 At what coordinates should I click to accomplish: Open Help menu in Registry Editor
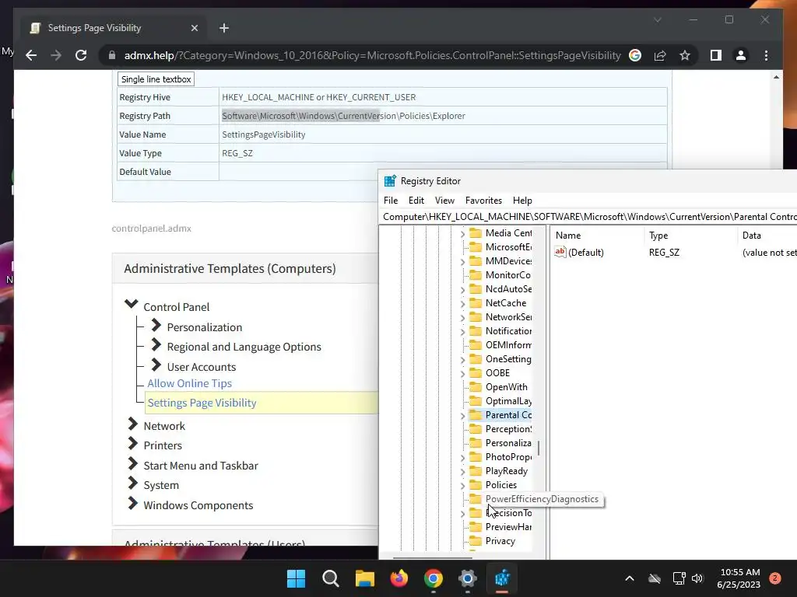coord(522,201)
